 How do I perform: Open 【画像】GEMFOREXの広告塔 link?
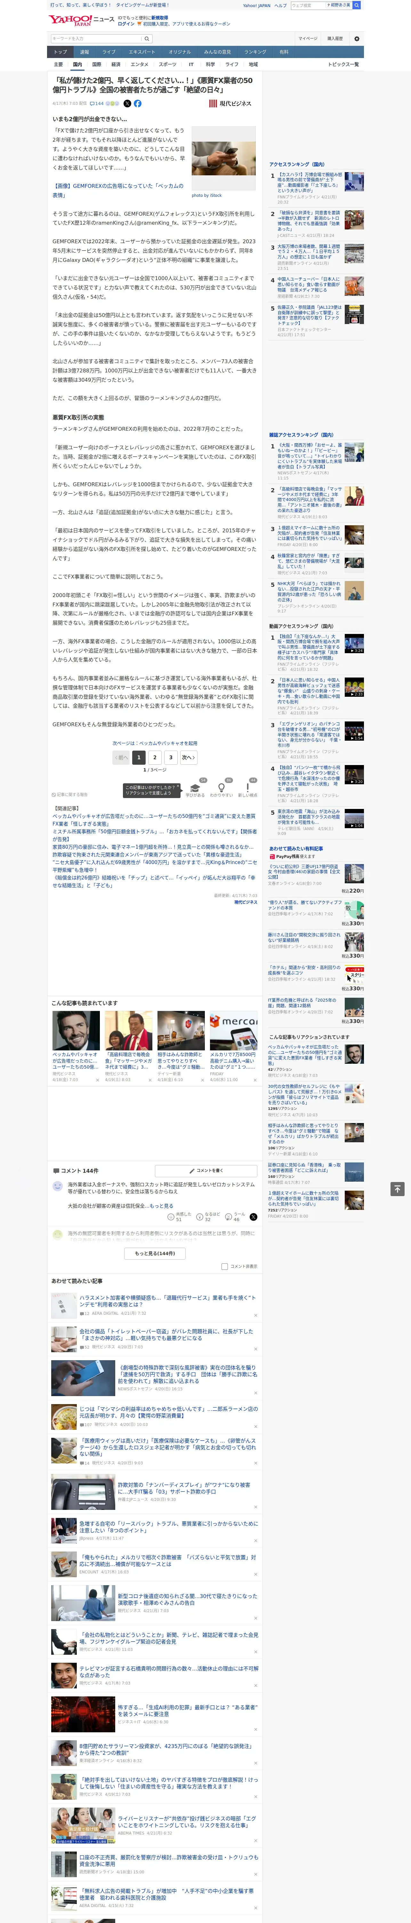[118, 190]
